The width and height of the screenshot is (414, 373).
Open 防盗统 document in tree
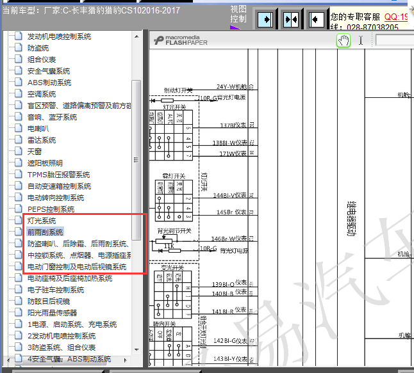[38, 48]
